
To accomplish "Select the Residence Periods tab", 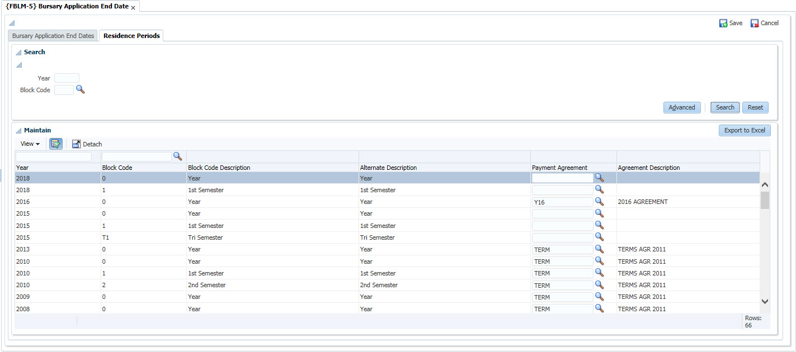I will [x=131, y=36].
